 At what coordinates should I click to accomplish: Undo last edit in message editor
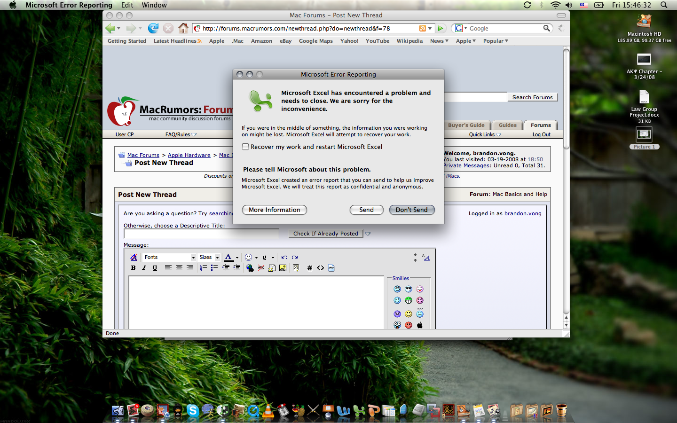coord(284,257)
